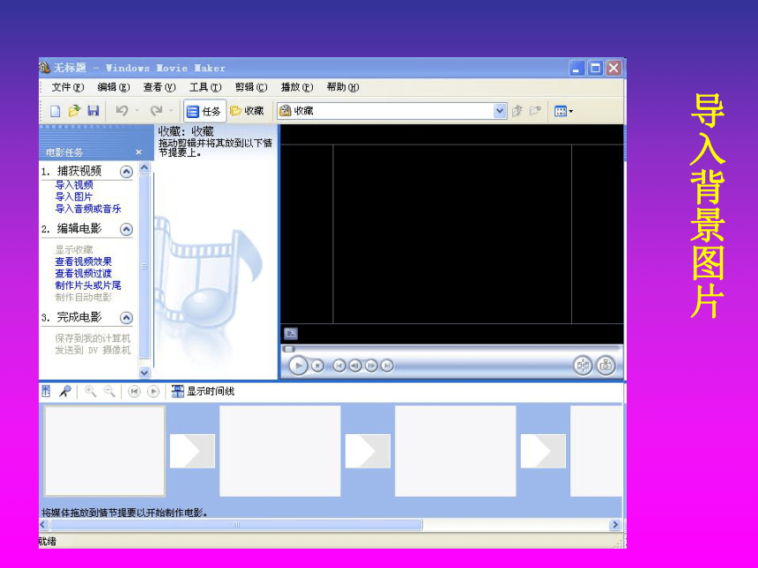The width and height of the screenshot is (758, 568).
Task: Jump forward to the end of preview
Action: [387, 365]
